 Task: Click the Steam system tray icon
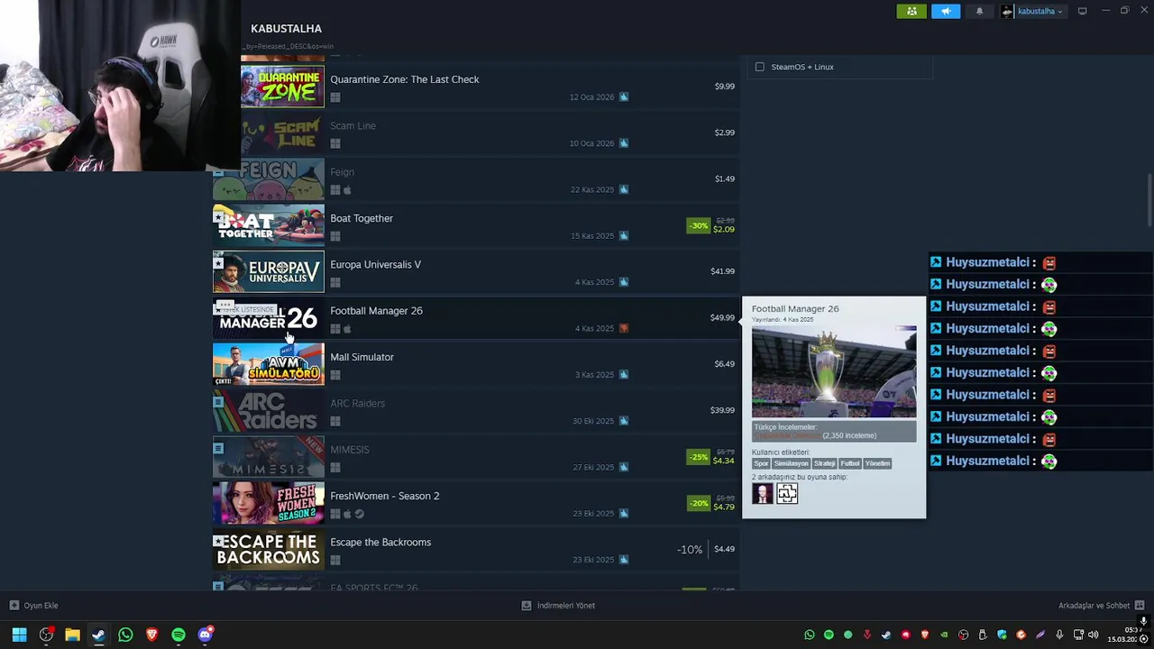(886, 635)
